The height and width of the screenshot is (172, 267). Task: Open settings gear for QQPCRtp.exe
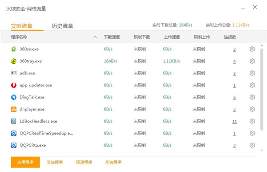(252, 145)
